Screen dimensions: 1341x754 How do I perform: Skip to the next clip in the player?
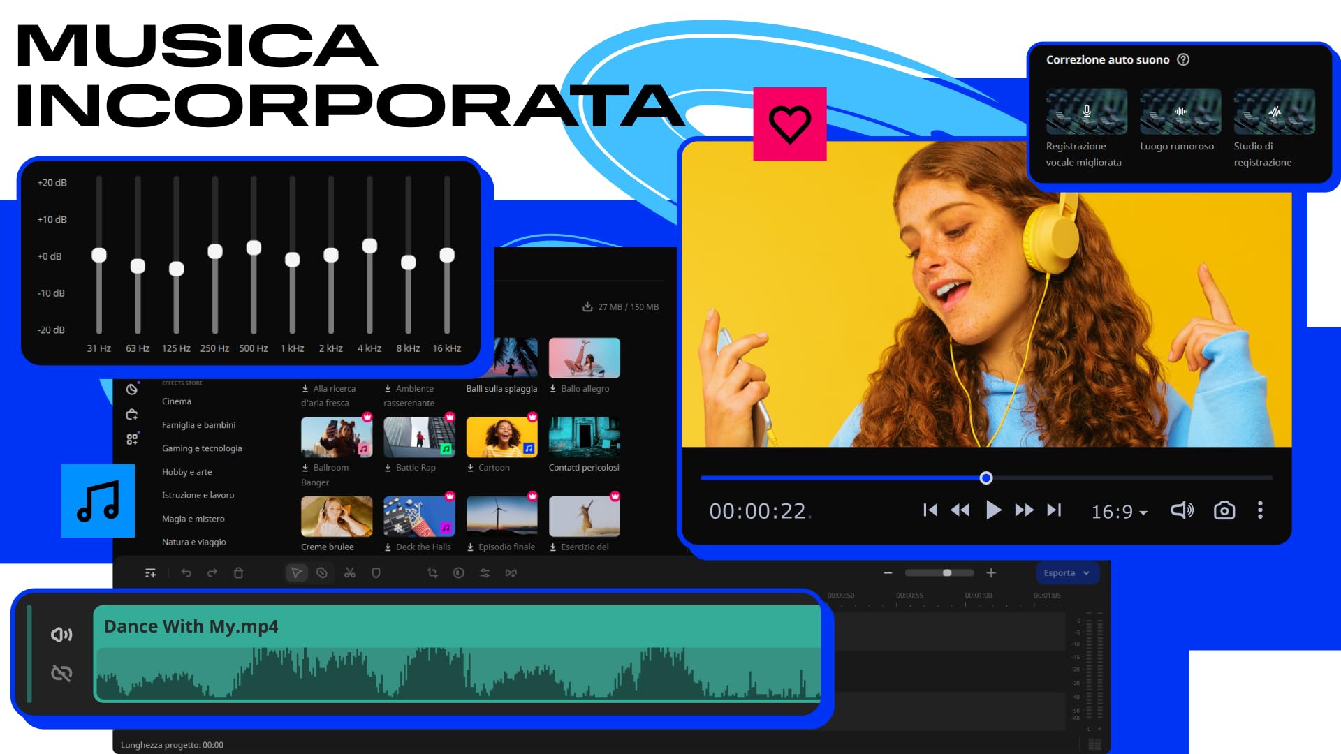[1054, 510]
